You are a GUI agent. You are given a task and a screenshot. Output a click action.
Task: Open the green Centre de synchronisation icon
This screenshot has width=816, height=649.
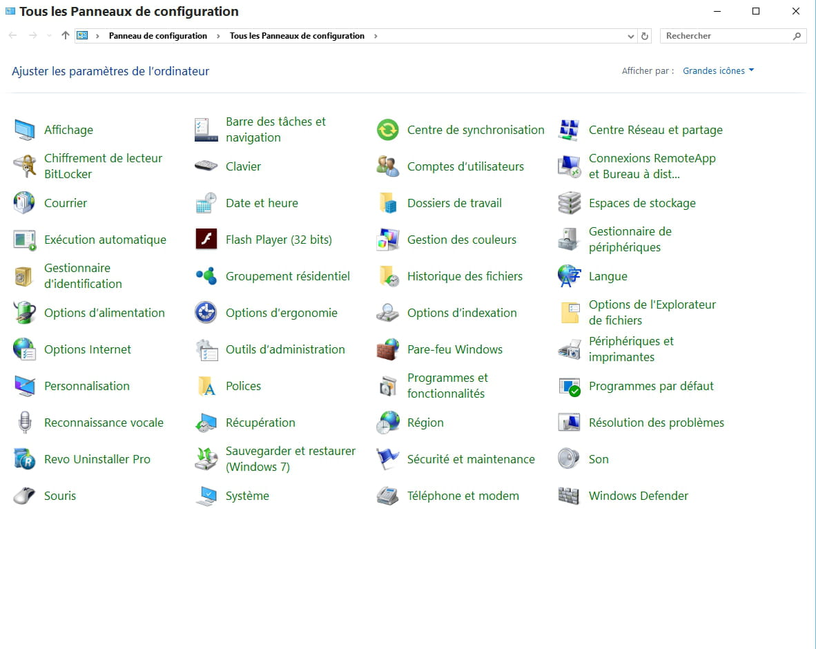pyautogui.click(x=388, y=130)
